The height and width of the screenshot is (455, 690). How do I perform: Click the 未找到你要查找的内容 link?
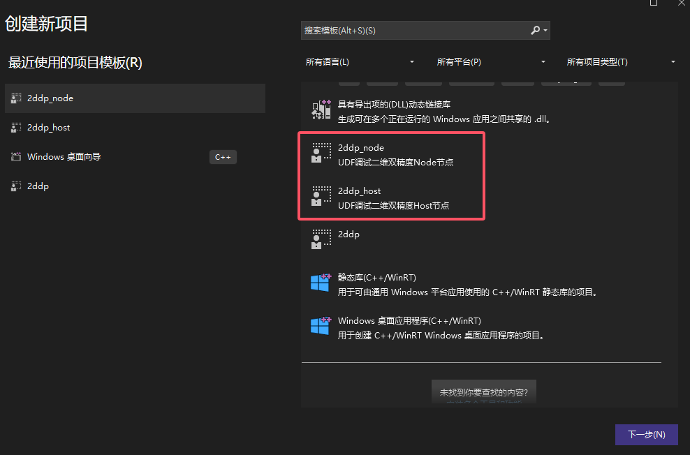coord(484,391)
